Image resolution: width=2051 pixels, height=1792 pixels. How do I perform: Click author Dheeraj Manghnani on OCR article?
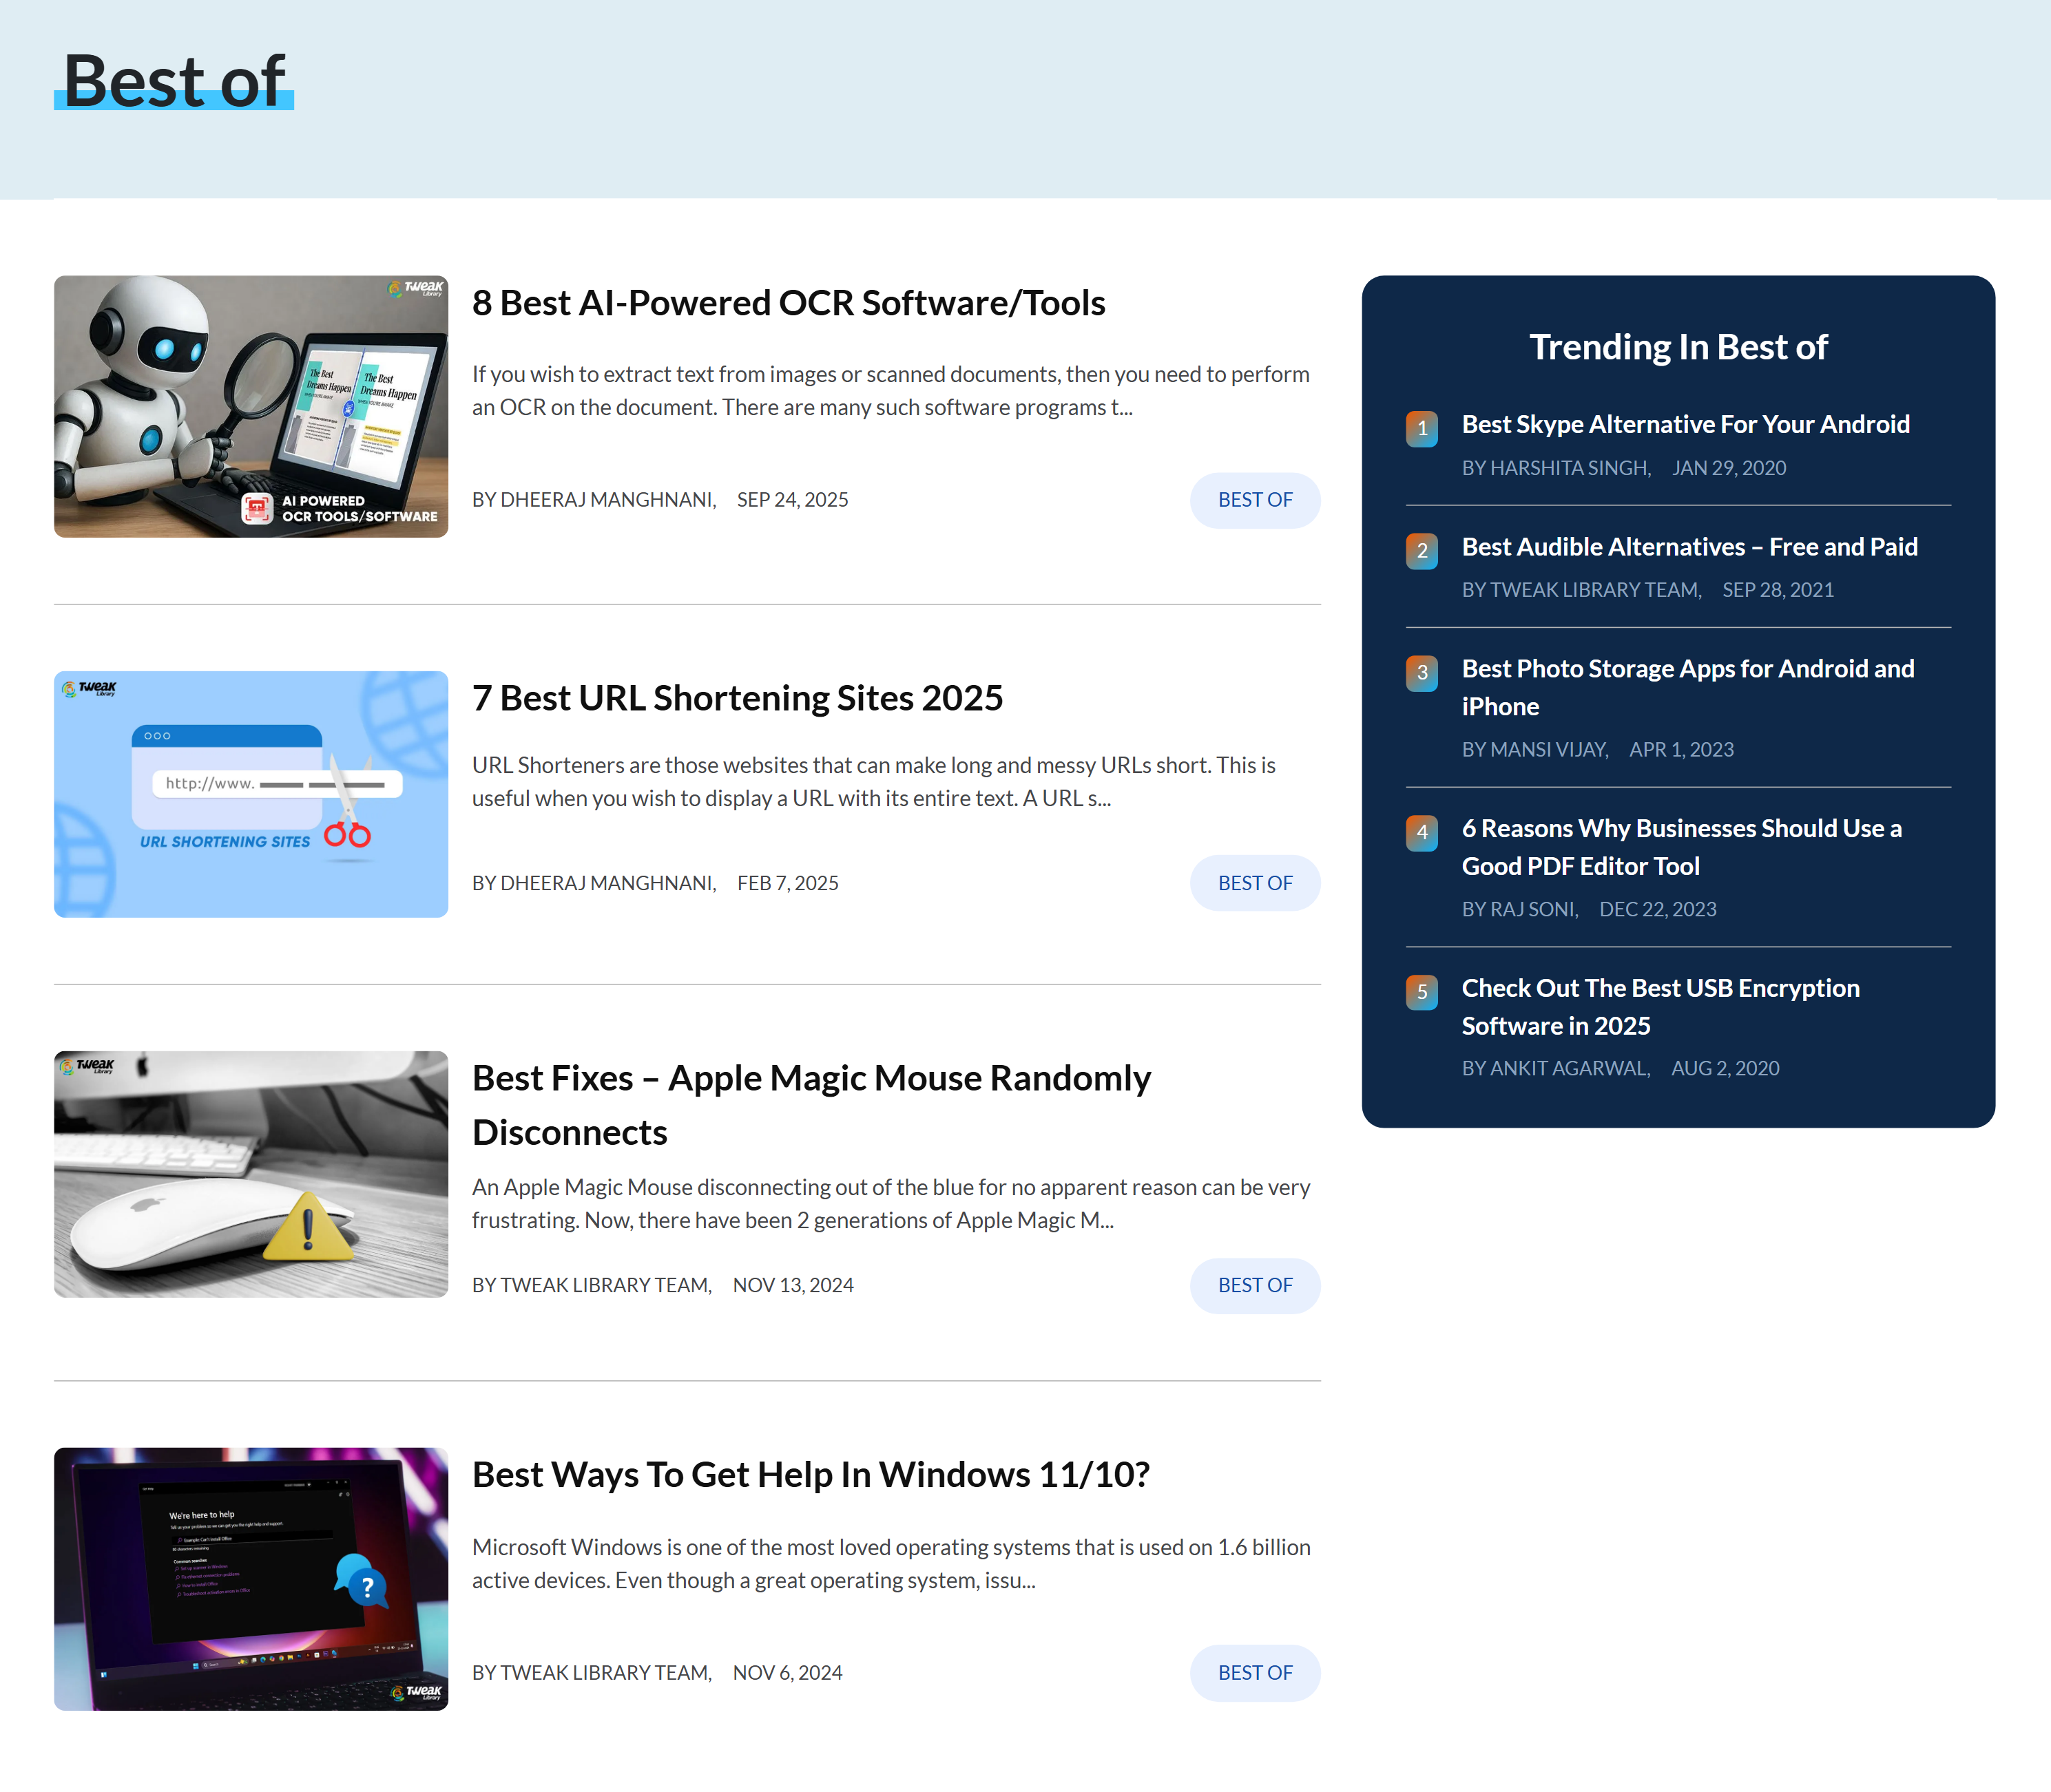(x=607, y=500)
